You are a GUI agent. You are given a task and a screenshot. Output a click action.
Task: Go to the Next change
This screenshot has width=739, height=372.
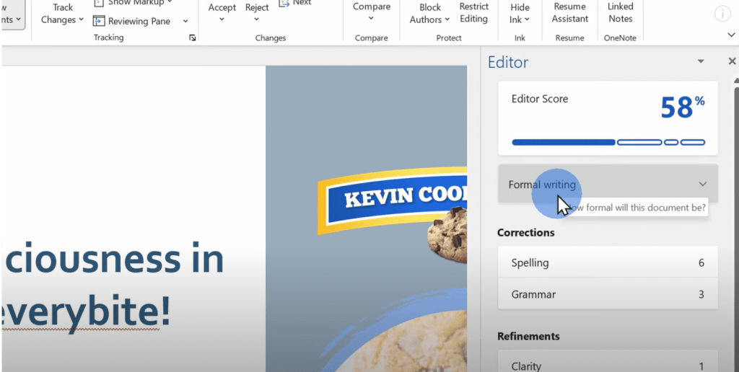tap(295, 3)
